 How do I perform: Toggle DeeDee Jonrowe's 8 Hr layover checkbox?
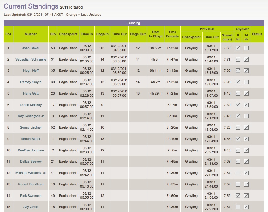tap(238, 150)
